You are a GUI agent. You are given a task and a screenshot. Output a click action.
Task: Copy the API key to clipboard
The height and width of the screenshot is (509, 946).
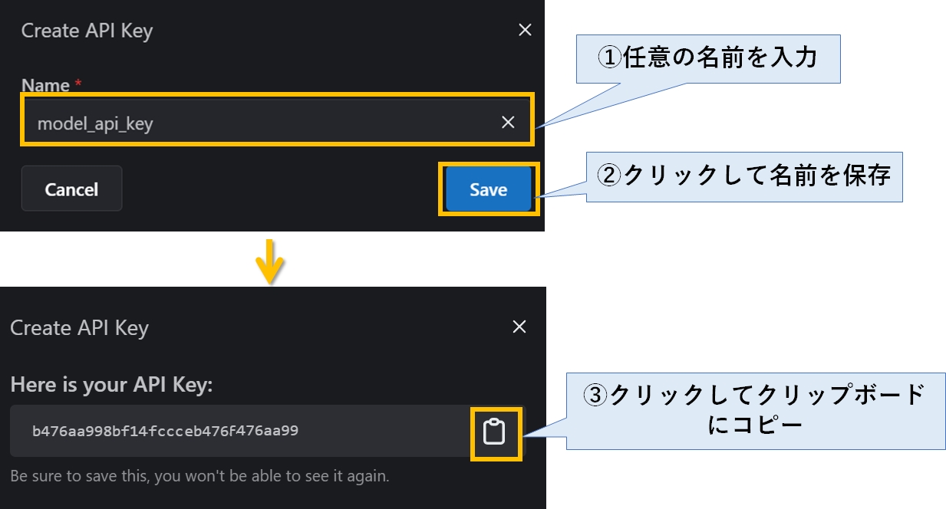coord(495,432)
